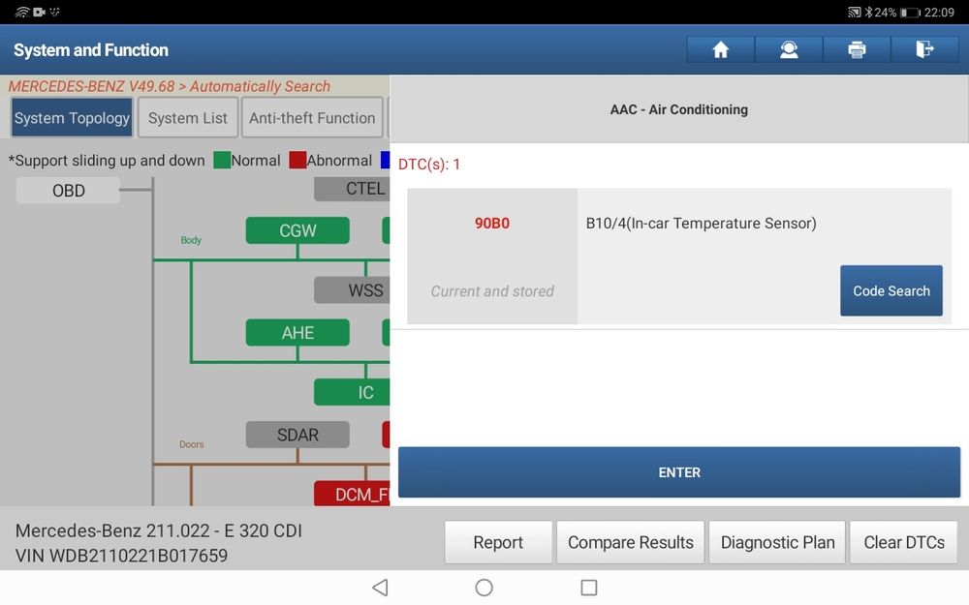
Task: Select the CGW module
Action: [x=297, y=230]
